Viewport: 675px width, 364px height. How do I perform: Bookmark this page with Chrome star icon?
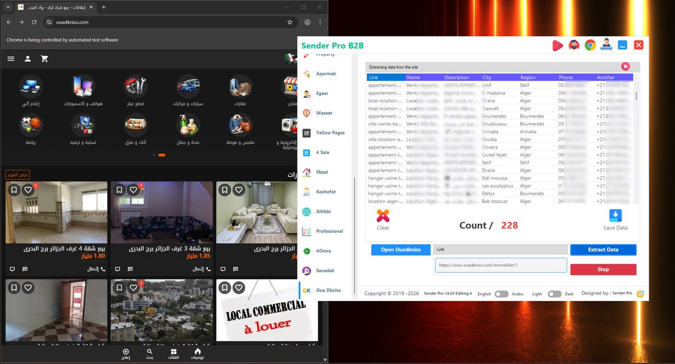(290, 22)
